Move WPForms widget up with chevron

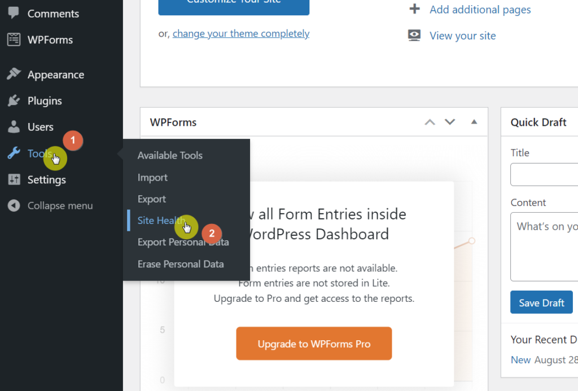430,122
